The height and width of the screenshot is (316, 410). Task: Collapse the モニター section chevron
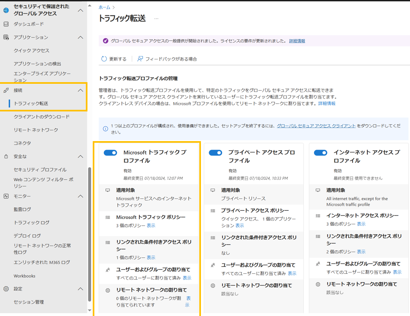pos(81,196)
